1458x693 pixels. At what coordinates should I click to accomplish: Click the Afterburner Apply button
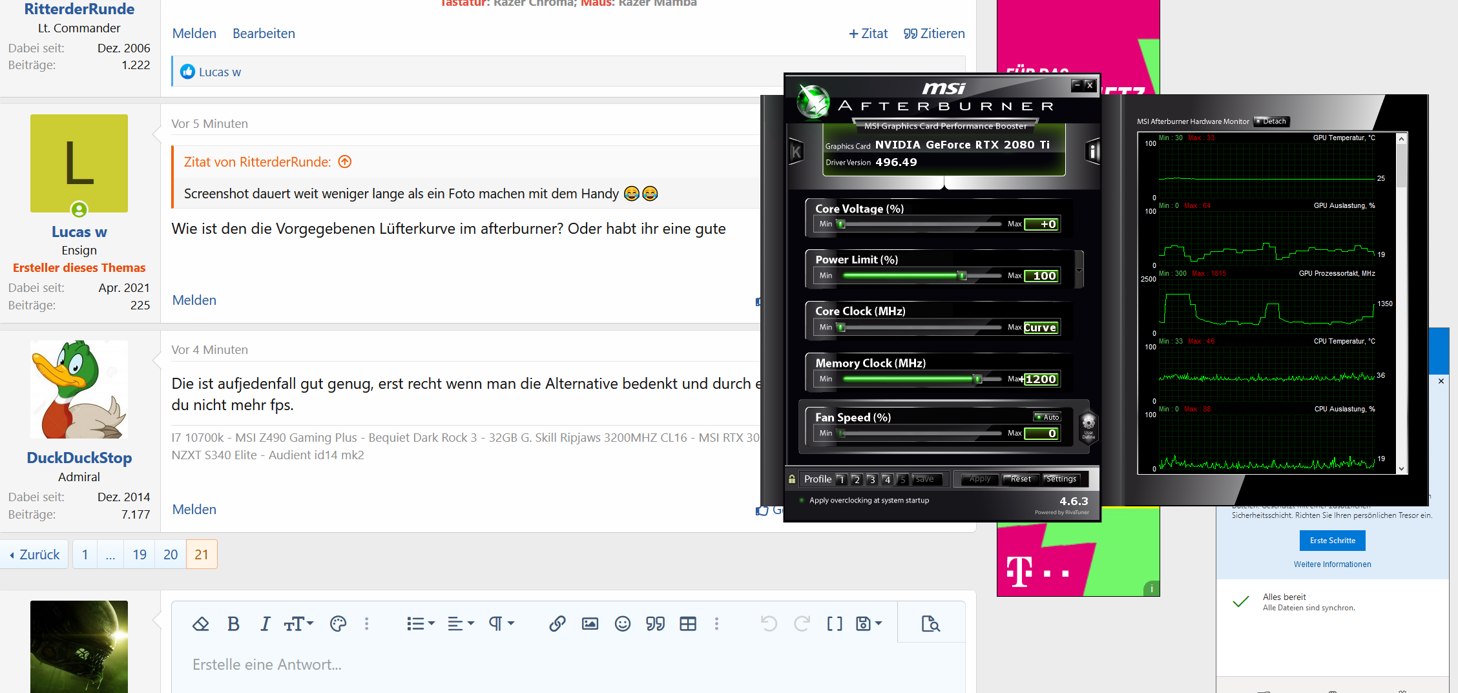point(980,479)
